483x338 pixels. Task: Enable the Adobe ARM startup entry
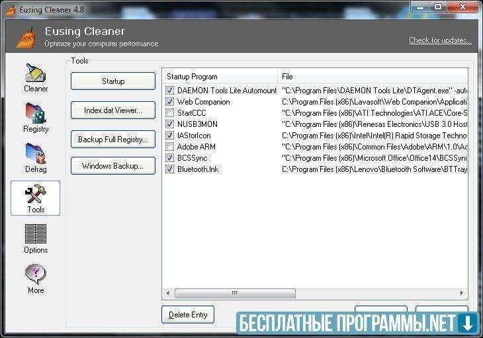169,146
